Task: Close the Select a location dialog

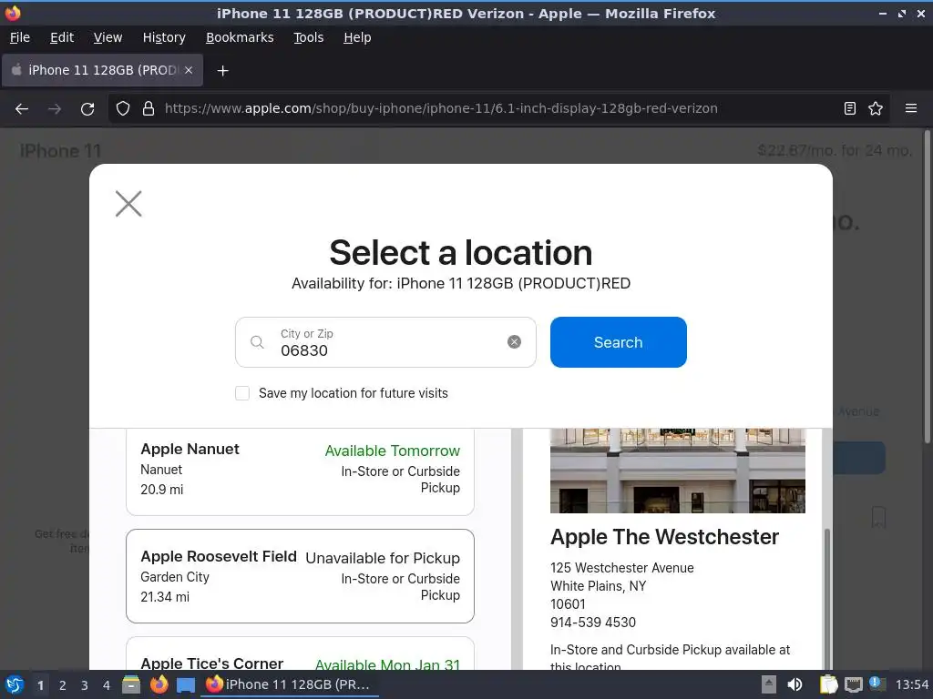Action: (128, 204)
